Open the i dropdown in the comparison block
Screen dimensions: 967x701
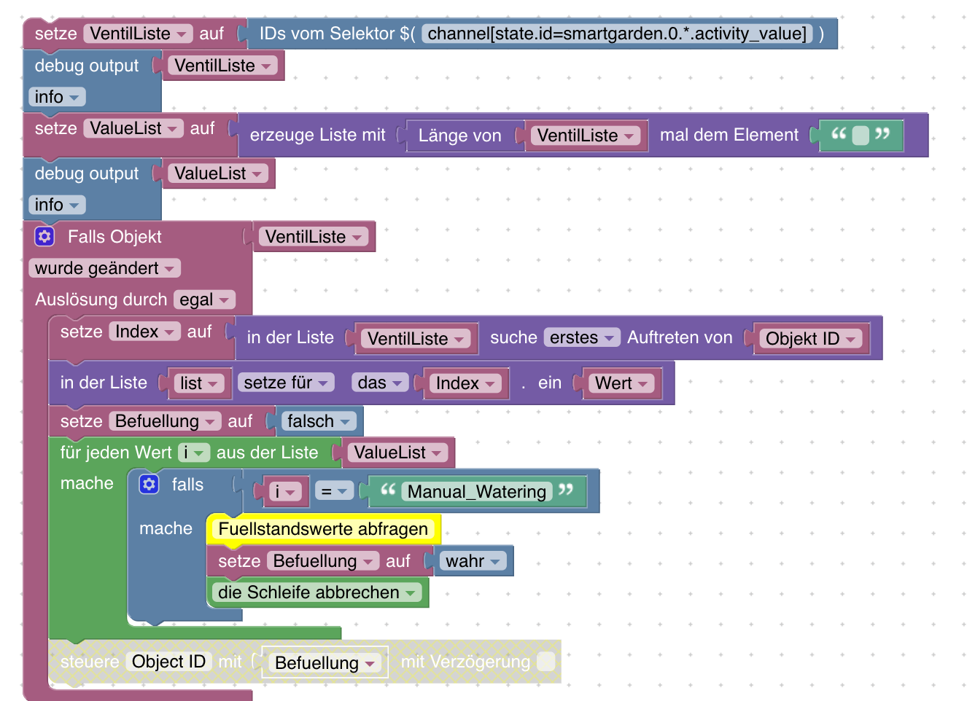285,492
